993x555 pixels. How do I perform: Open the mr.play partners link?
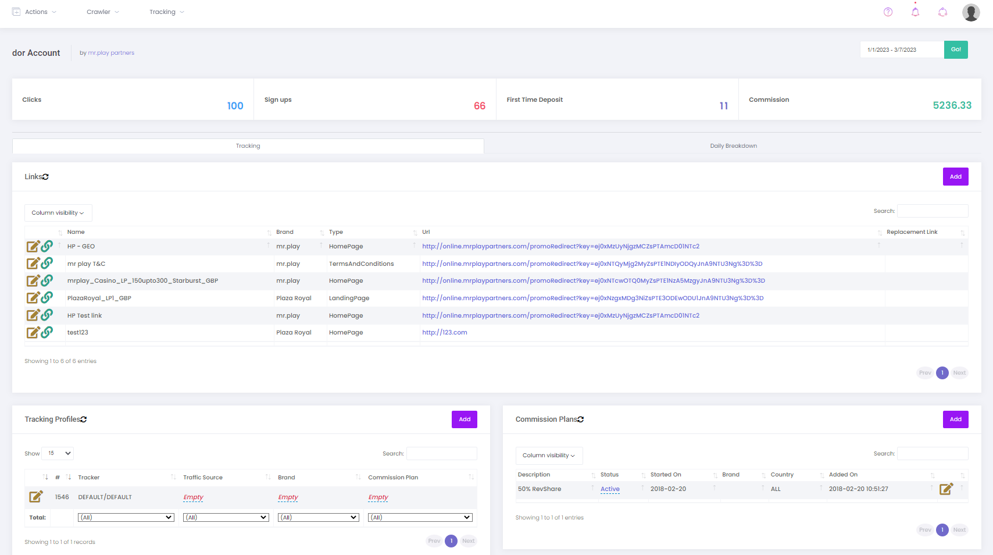tap(111, 53)
